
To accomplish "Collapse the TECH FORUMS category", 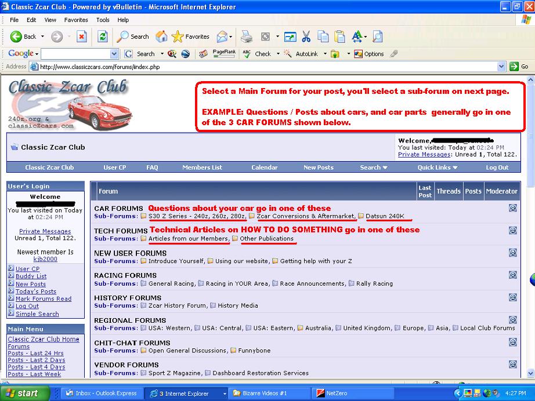I will [x=513, y=230].
